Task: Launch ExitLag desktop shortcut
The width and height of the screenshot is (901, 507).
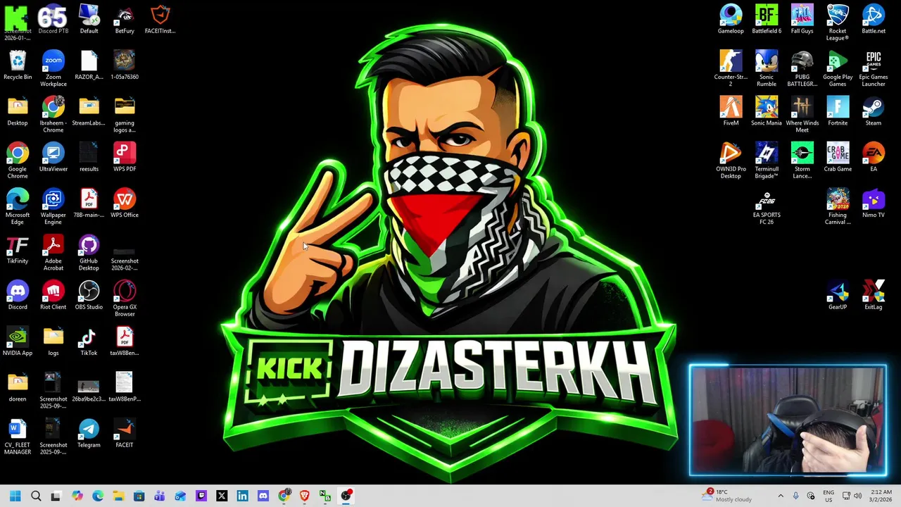Action: [874, 294]
